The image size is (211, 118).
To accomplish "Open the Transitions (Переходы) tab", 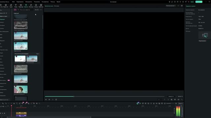I will pyautogui.click(x=21, y=6).
